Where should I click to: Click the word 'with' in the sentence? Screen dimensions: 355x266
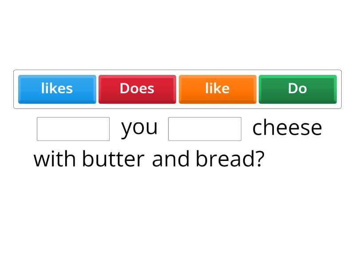coord(52,159)
